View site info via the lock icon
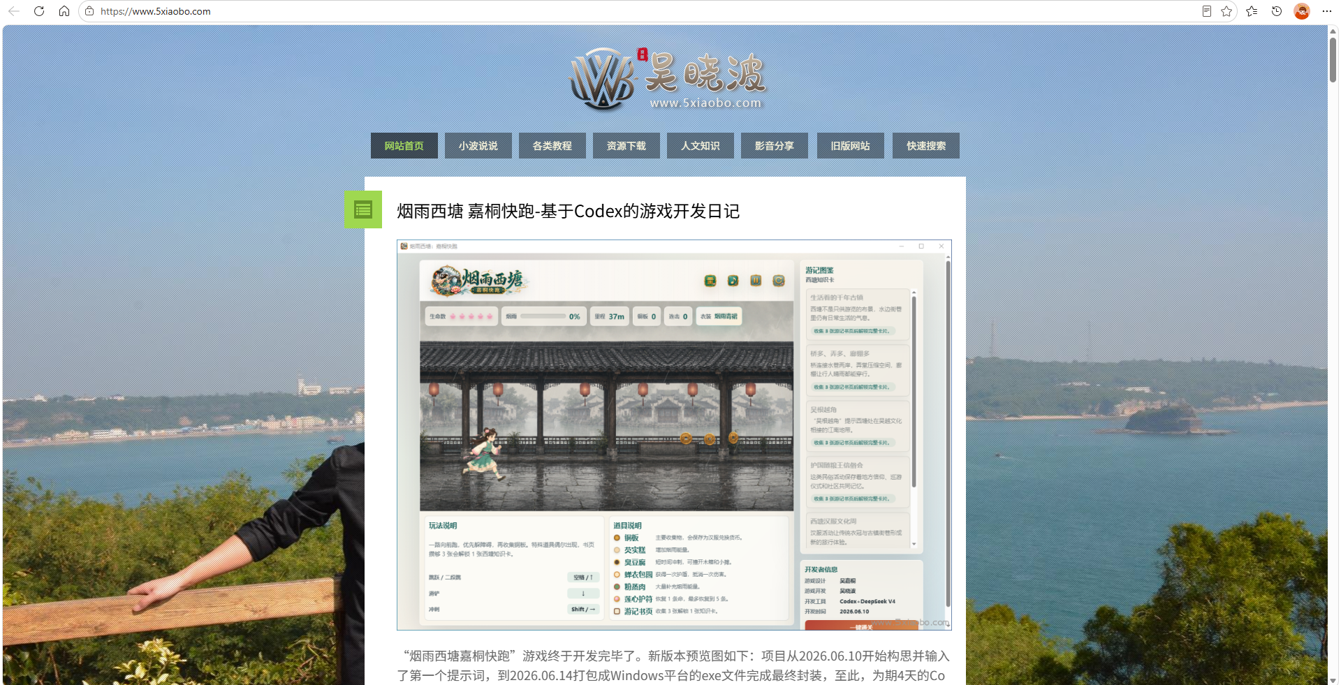The image size is (1341, 685). pos(89,11)
